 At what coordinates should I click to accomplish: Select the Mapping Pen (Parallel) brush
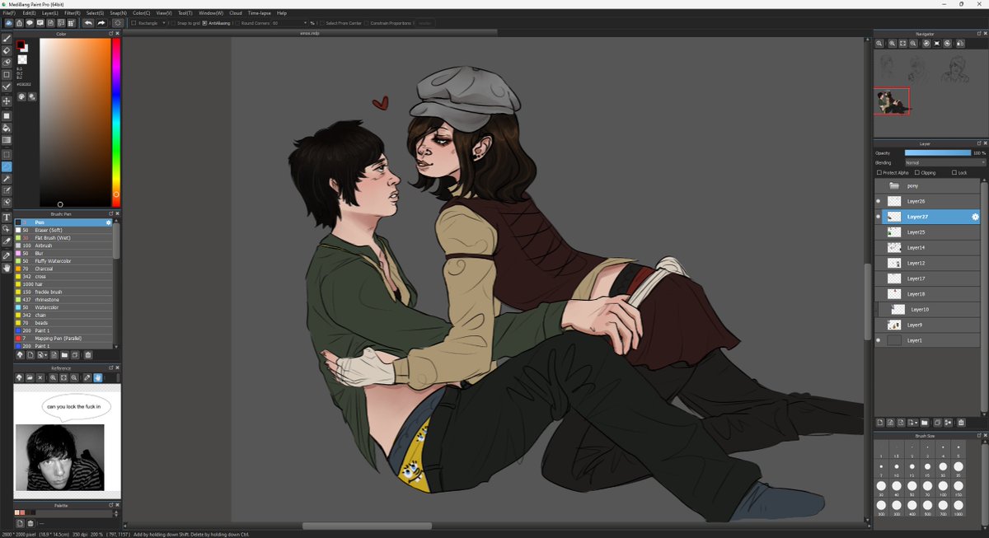point(63,339)
